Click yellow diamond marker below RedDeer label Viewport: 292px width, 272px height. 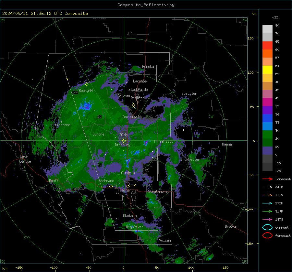[x=133, y=105]
